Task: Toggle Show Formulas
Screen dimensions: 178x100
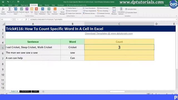Action: (x=103, y=8)
